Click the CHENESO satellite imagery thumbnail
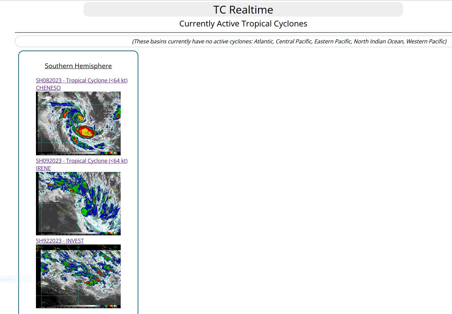452x314 pixels. (78, 123)
